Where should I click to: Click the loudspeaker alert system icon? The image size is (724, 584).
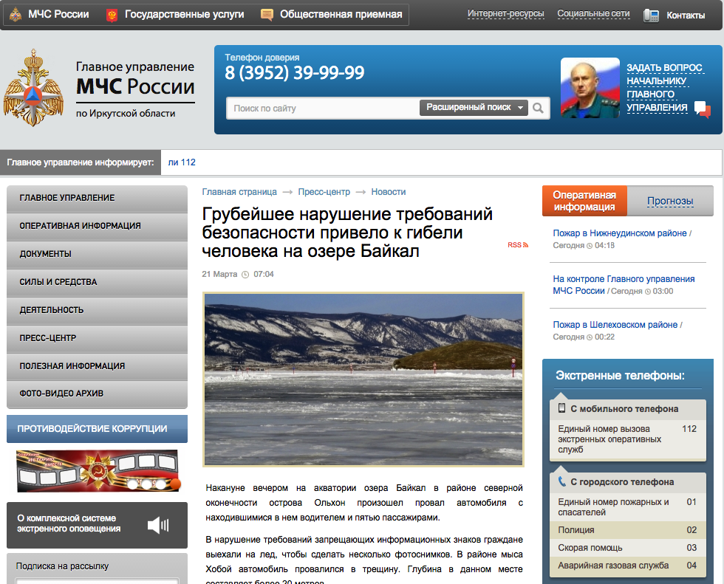158,525
